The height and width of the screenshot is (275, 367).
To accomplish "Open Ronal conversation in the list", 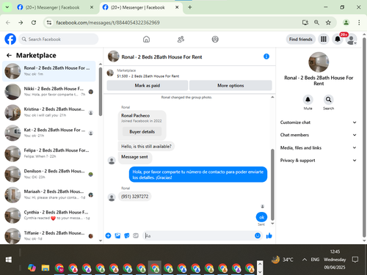I will [x=49, y=71].
